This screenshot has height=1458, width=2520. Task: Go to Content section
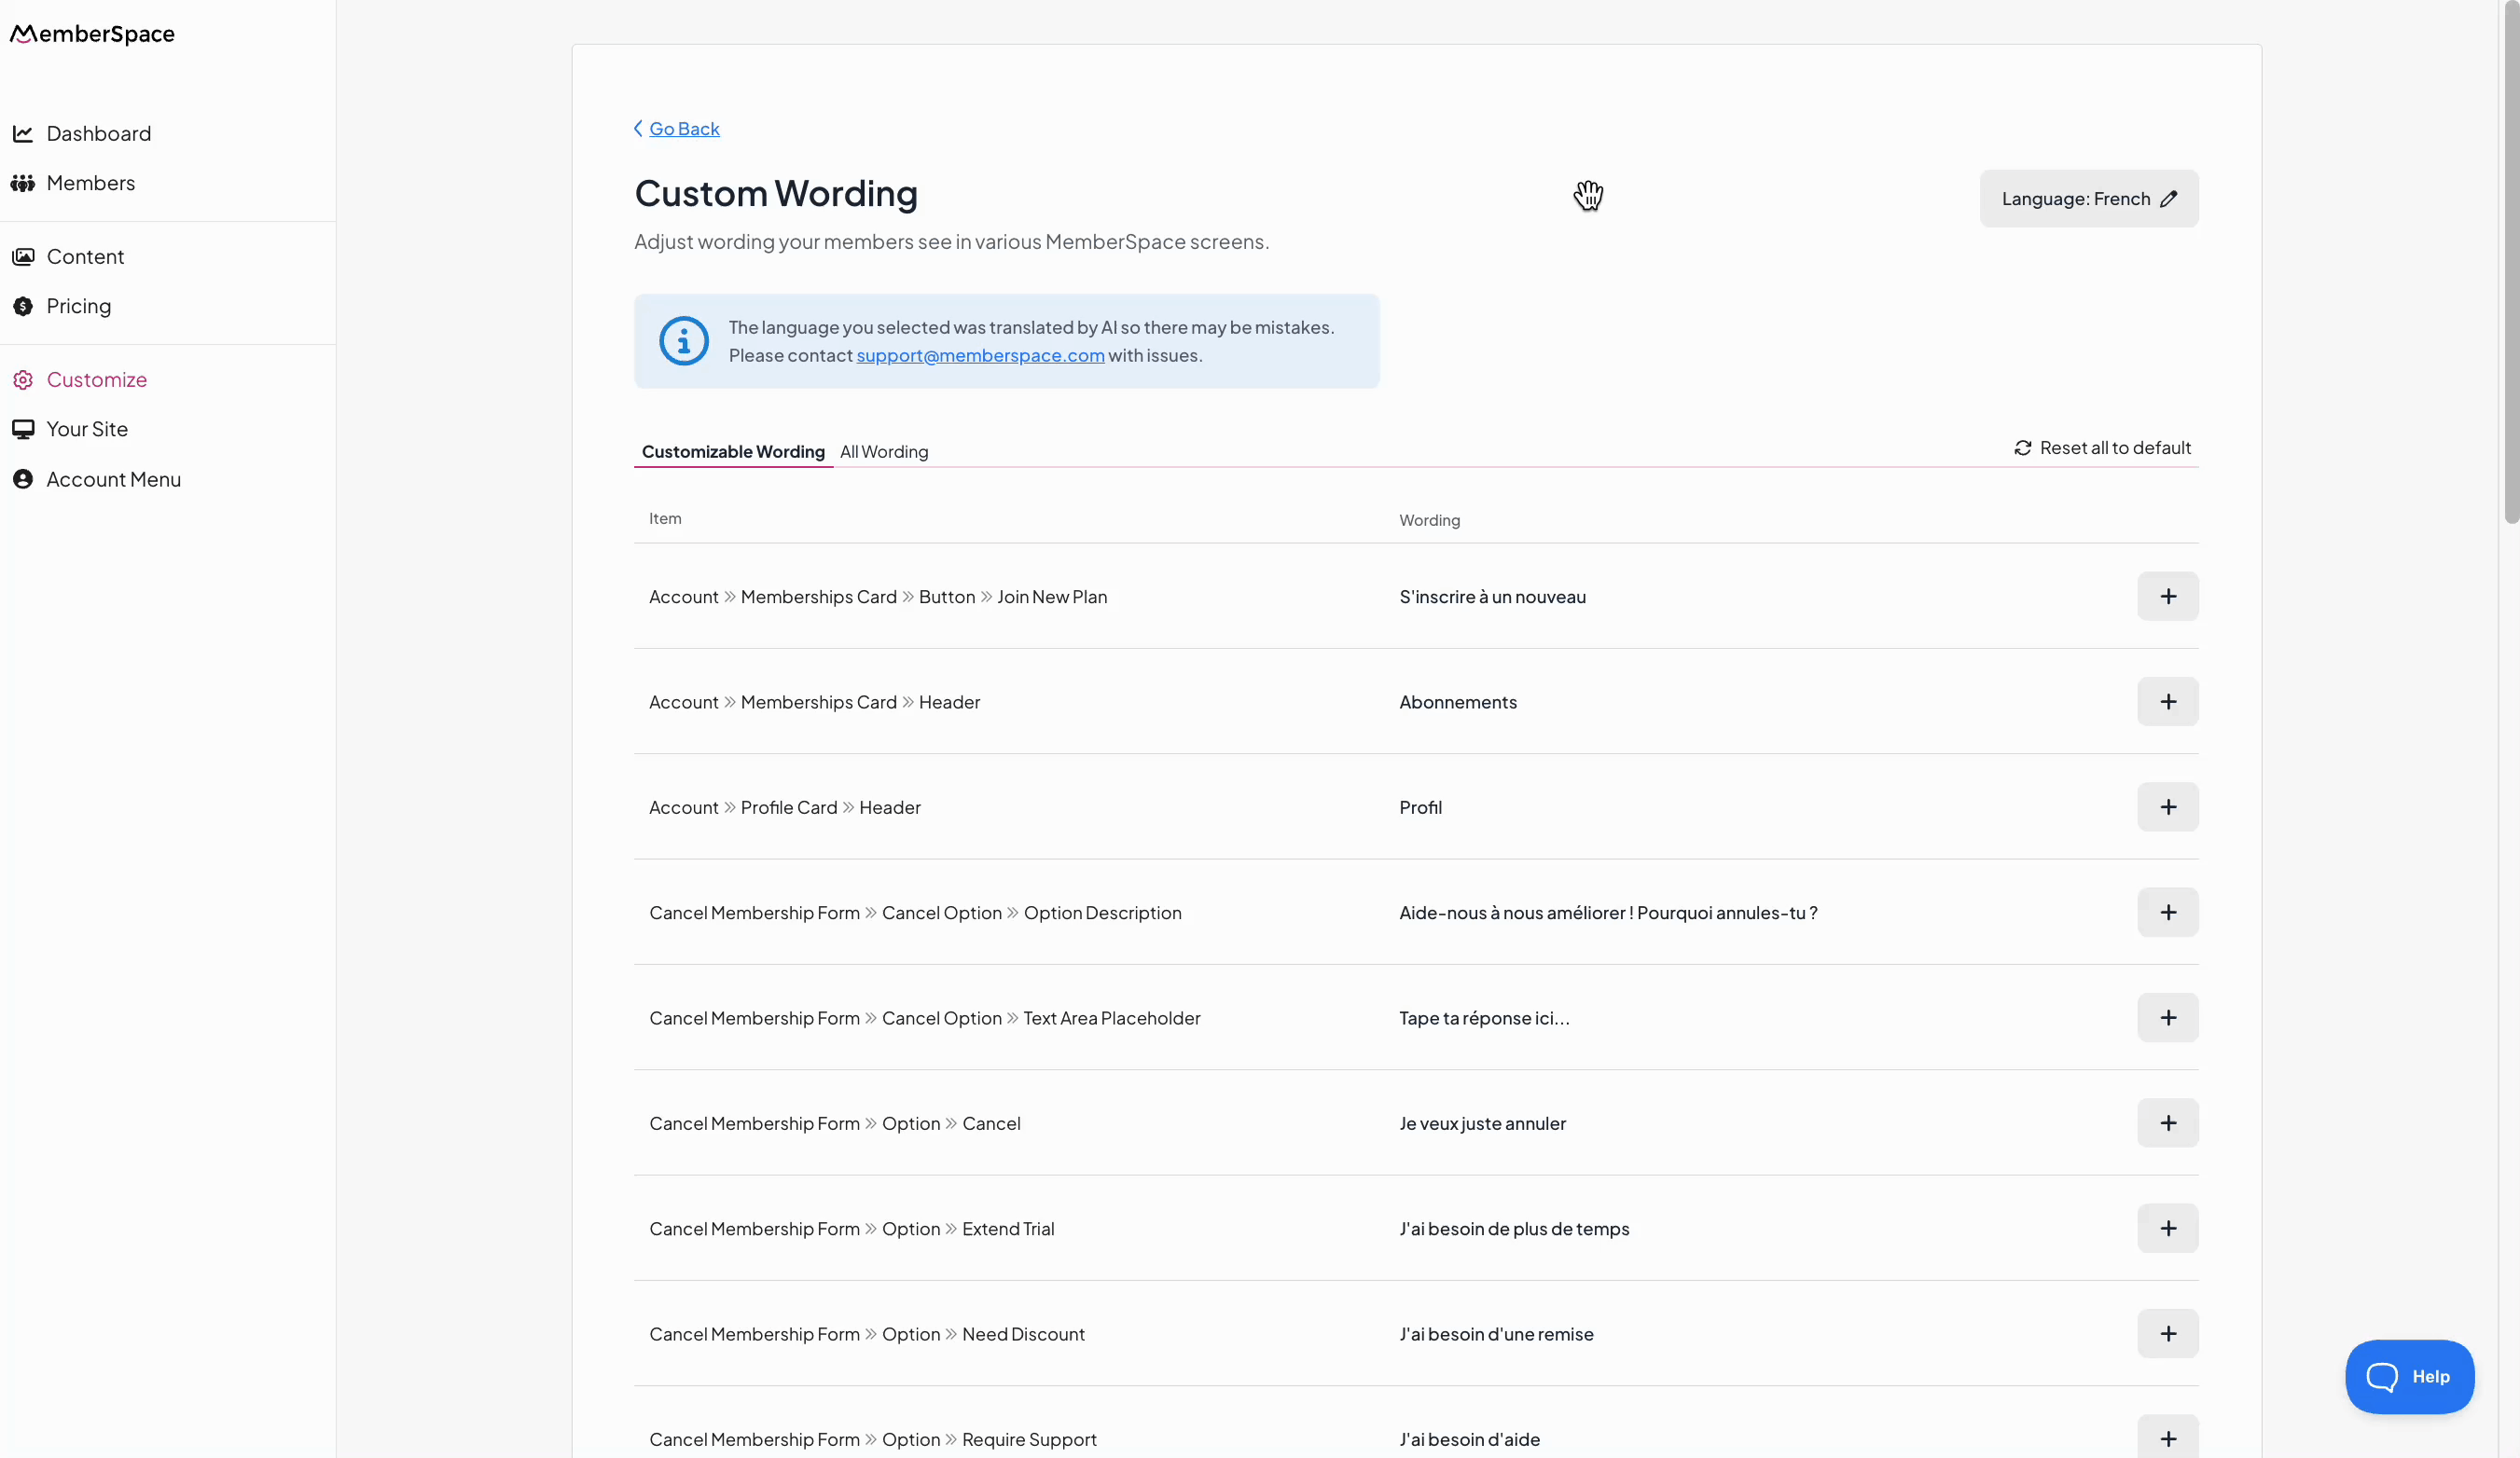coord(85,256)
